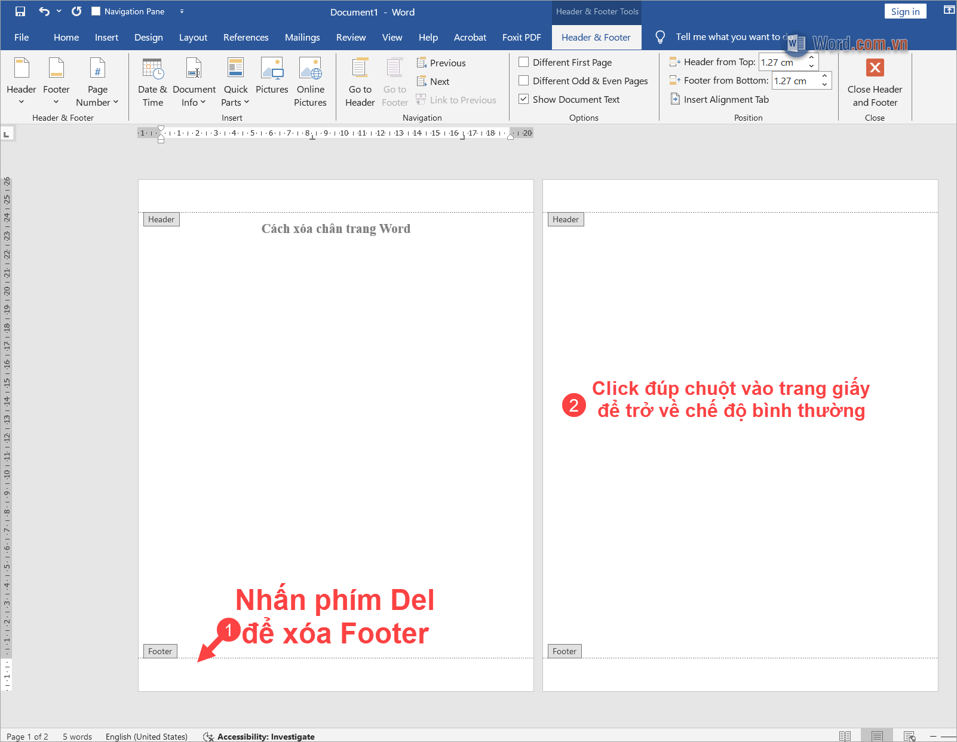Expand the Header dropdown chevron
Image resolution: width=957 pixels, height=742 pixels.
[22, 102]
